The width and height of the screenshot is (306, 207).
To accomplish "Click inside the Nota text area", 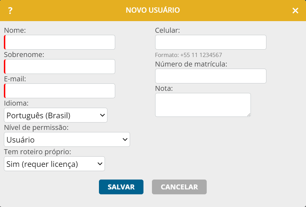I will tap(203, 105).
